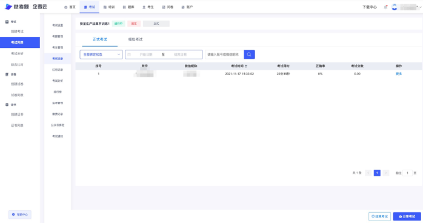The height and width of the screenshot is (223, 423).
Task: Click the 分享考试 button
Action: (407, 216)
